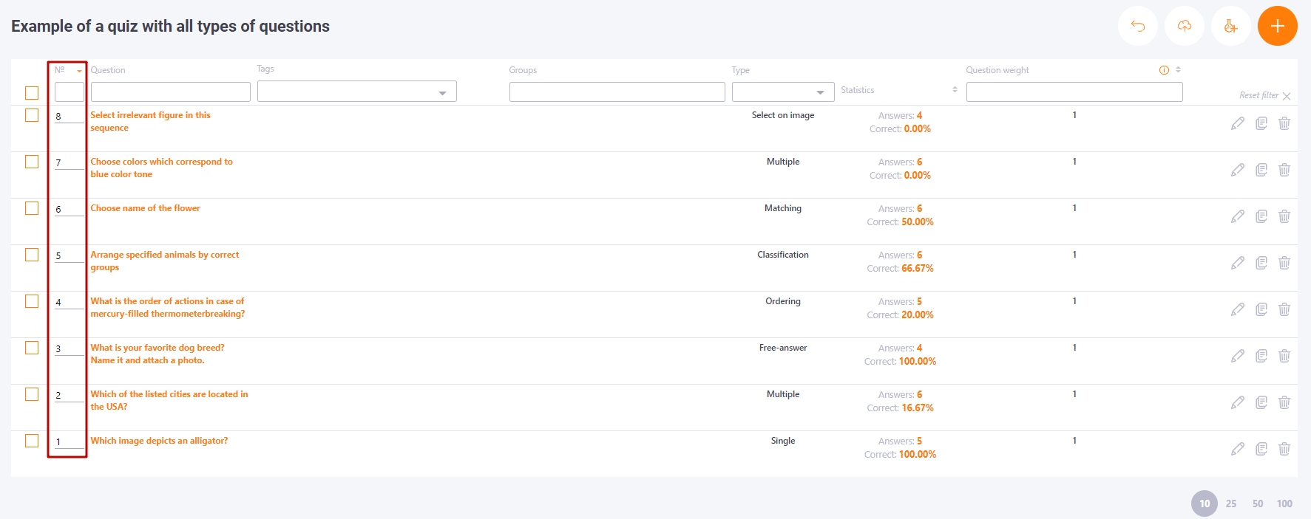The width and height of the screenshot is (1311, 519).
Task: Check the box for question 7
Action: pos(32,162)
